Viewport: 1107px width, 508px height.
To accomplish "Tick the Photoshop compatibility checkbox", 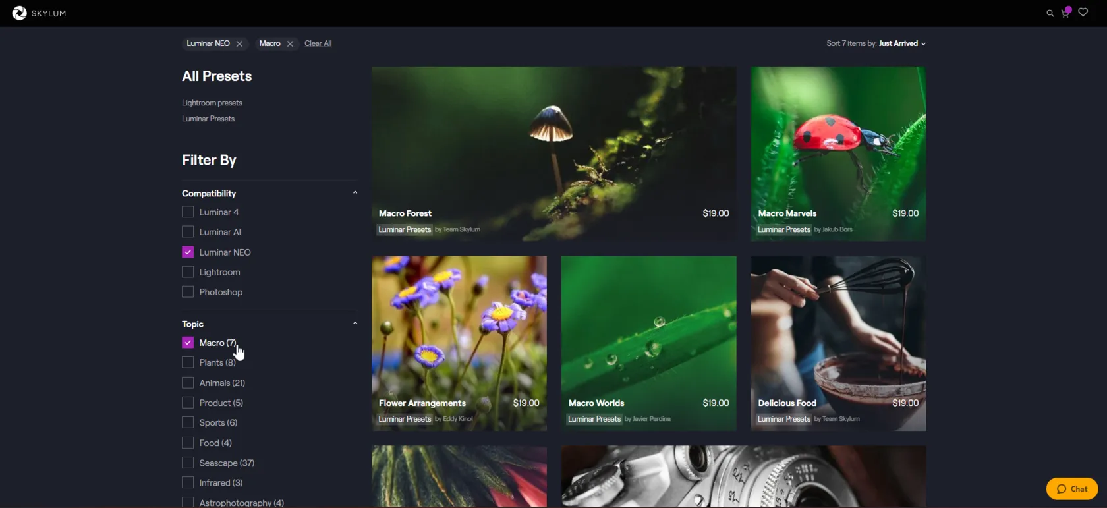I will pyautogui.click(x=188, y=292).
